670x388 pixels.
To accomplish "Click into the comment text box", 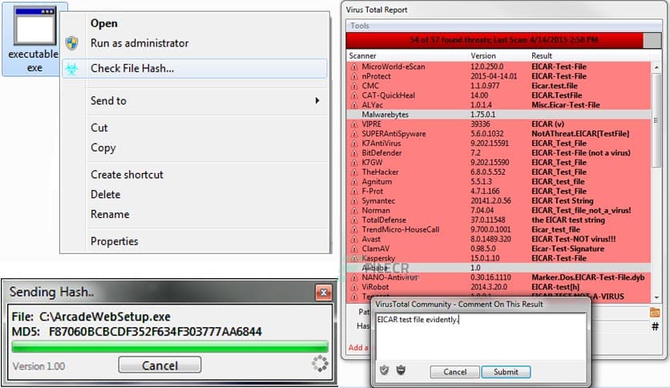I will 481,337.
